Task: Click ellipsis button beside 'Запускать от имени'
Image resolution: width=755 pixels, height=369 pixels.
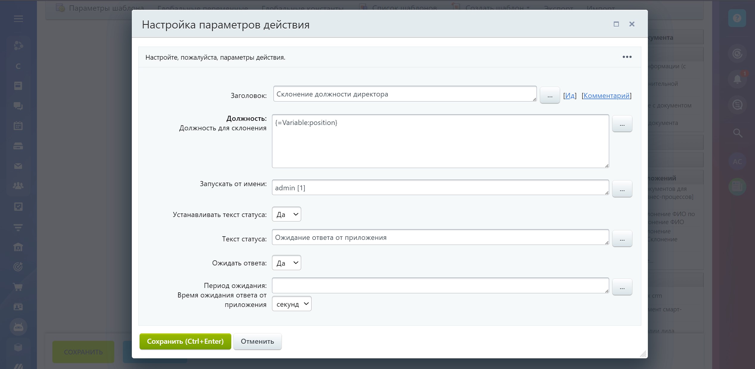Action: 622,189
